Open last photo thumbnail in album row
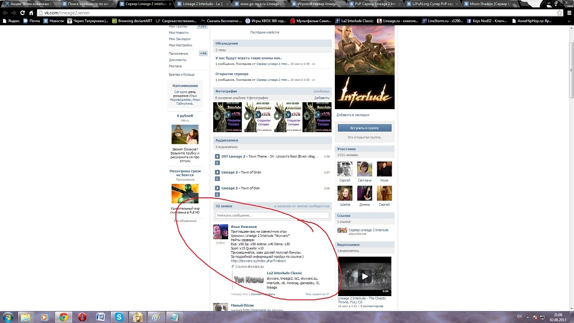 [x=317, y=117]
